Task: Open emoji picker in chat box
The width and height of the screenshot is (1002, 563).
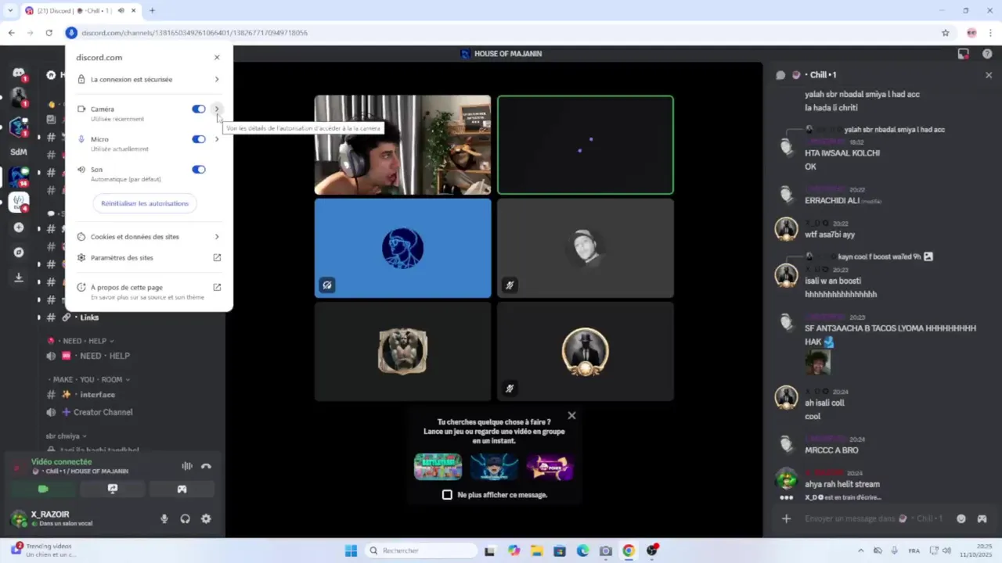Action: 961,518
